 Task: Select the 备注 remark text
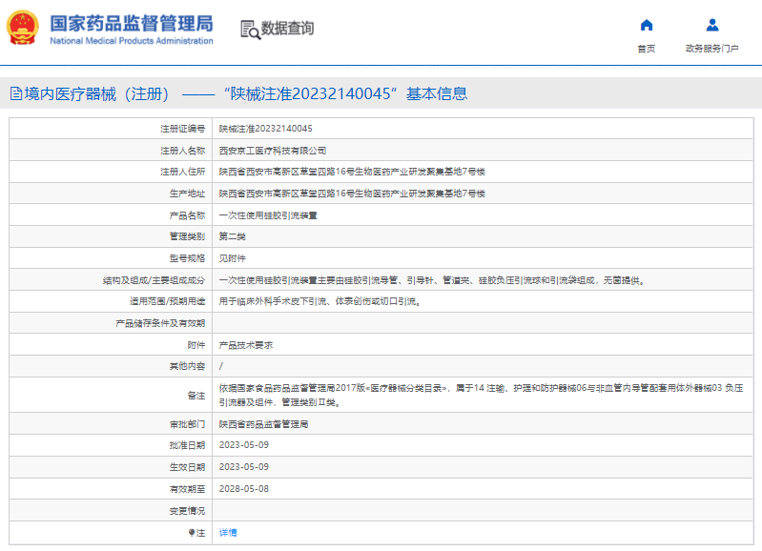(x=481, y=395)
